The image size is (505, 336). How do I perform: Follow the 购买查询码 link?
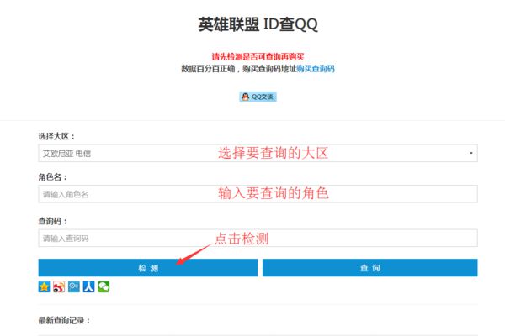click(316, 69)
